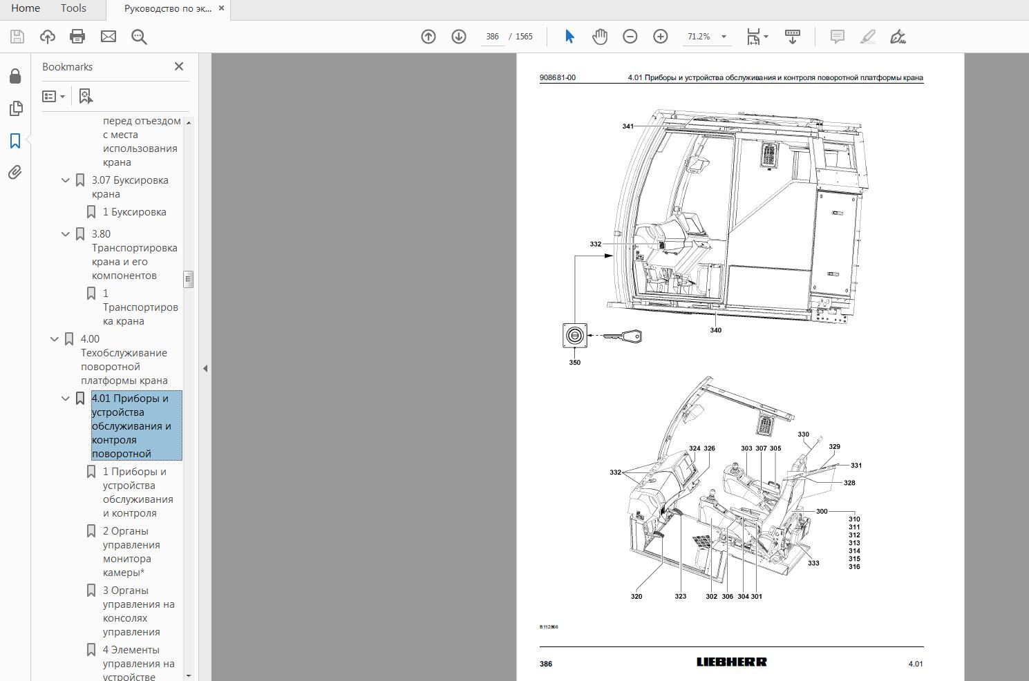Image resolution: width=1029 pixels, height=681 pixels.
Task: Open the 1 Буксировка bookmark
Action: tap(134, 212)
